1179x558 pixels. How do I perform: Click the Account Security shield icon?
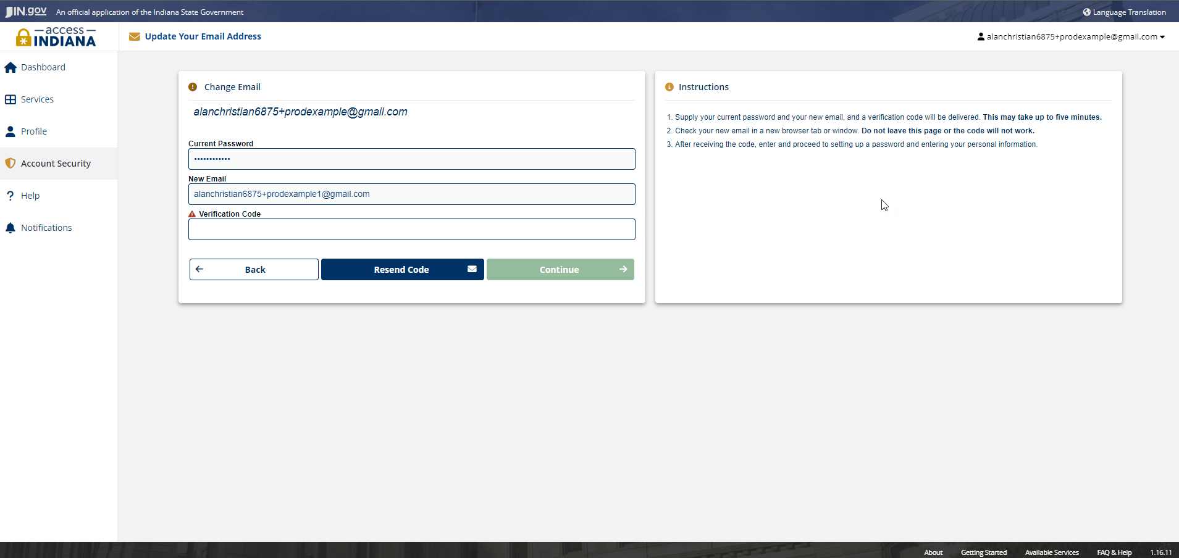pos(10,164)
